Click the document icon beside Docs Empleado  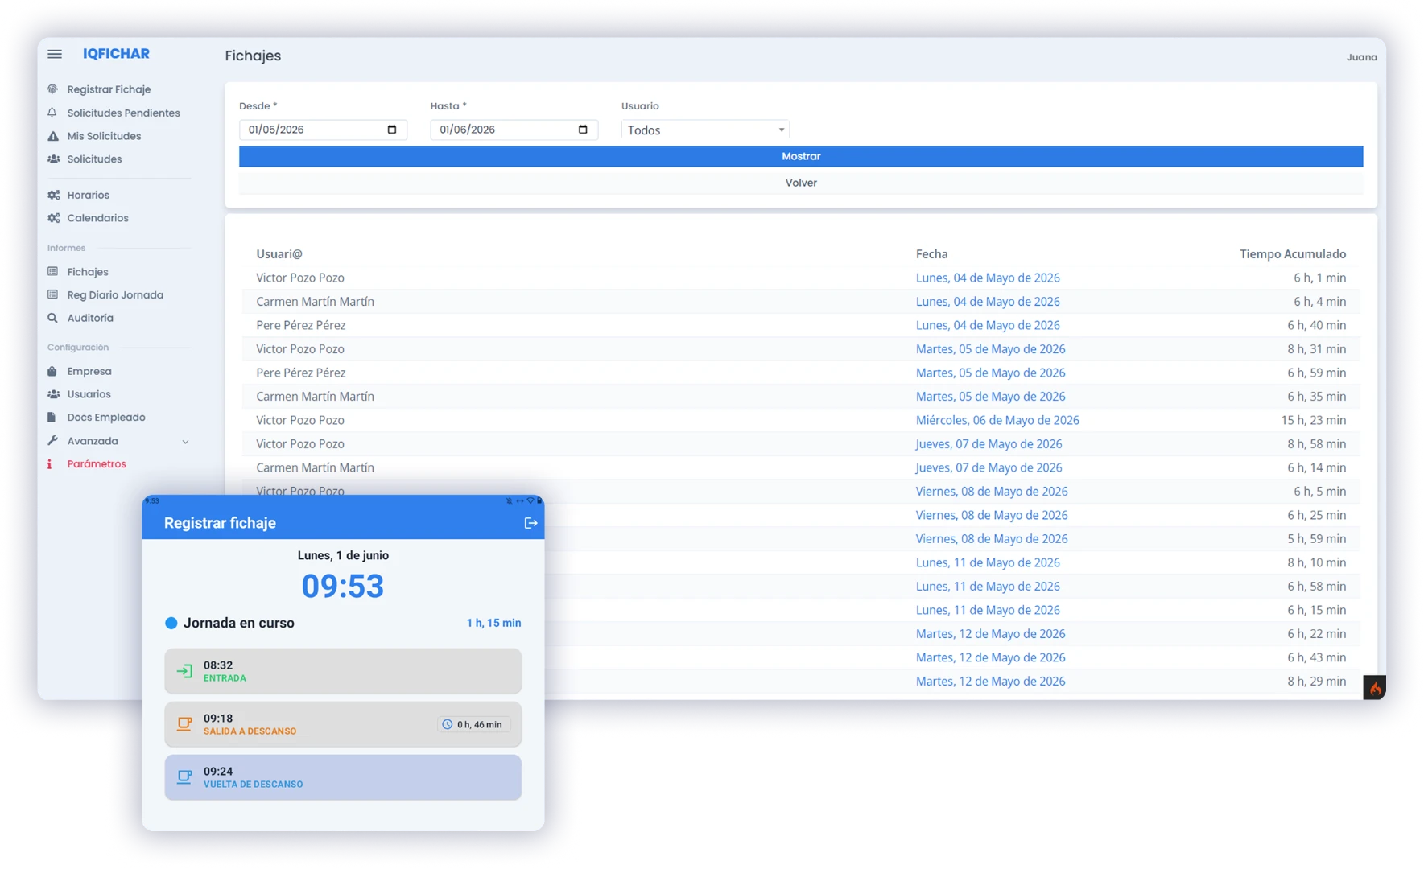[53, 418]
